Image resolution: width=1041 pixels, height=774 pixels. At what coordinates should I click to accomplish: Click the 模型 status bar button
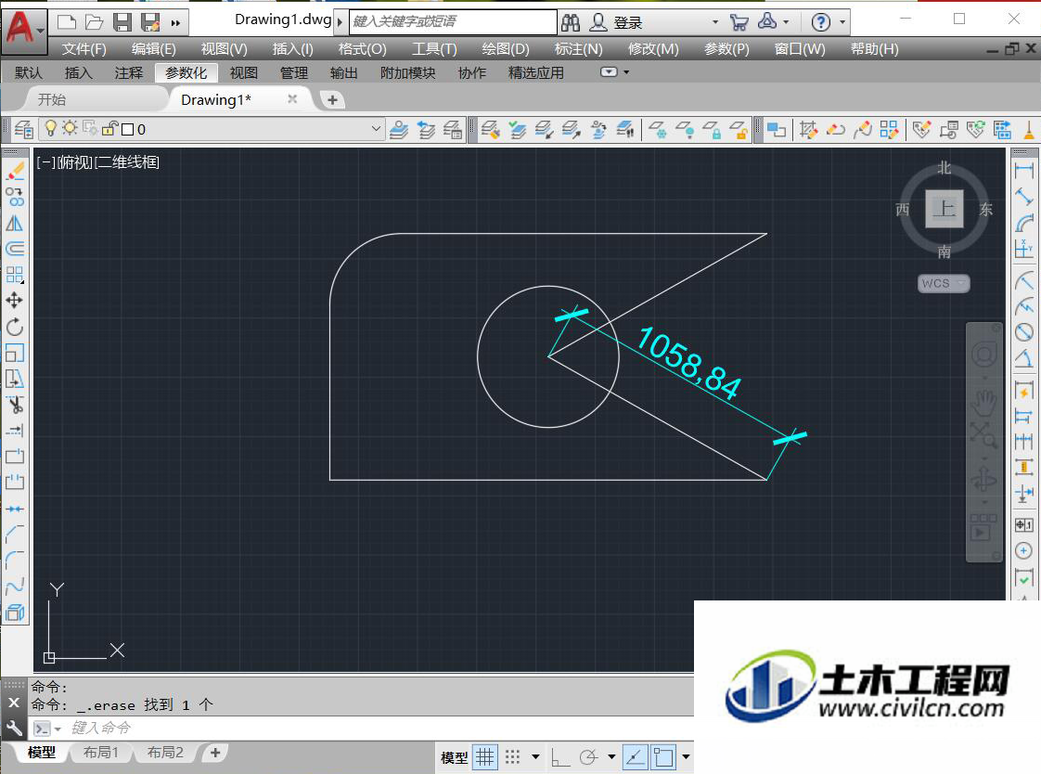(x=454, y=757)
